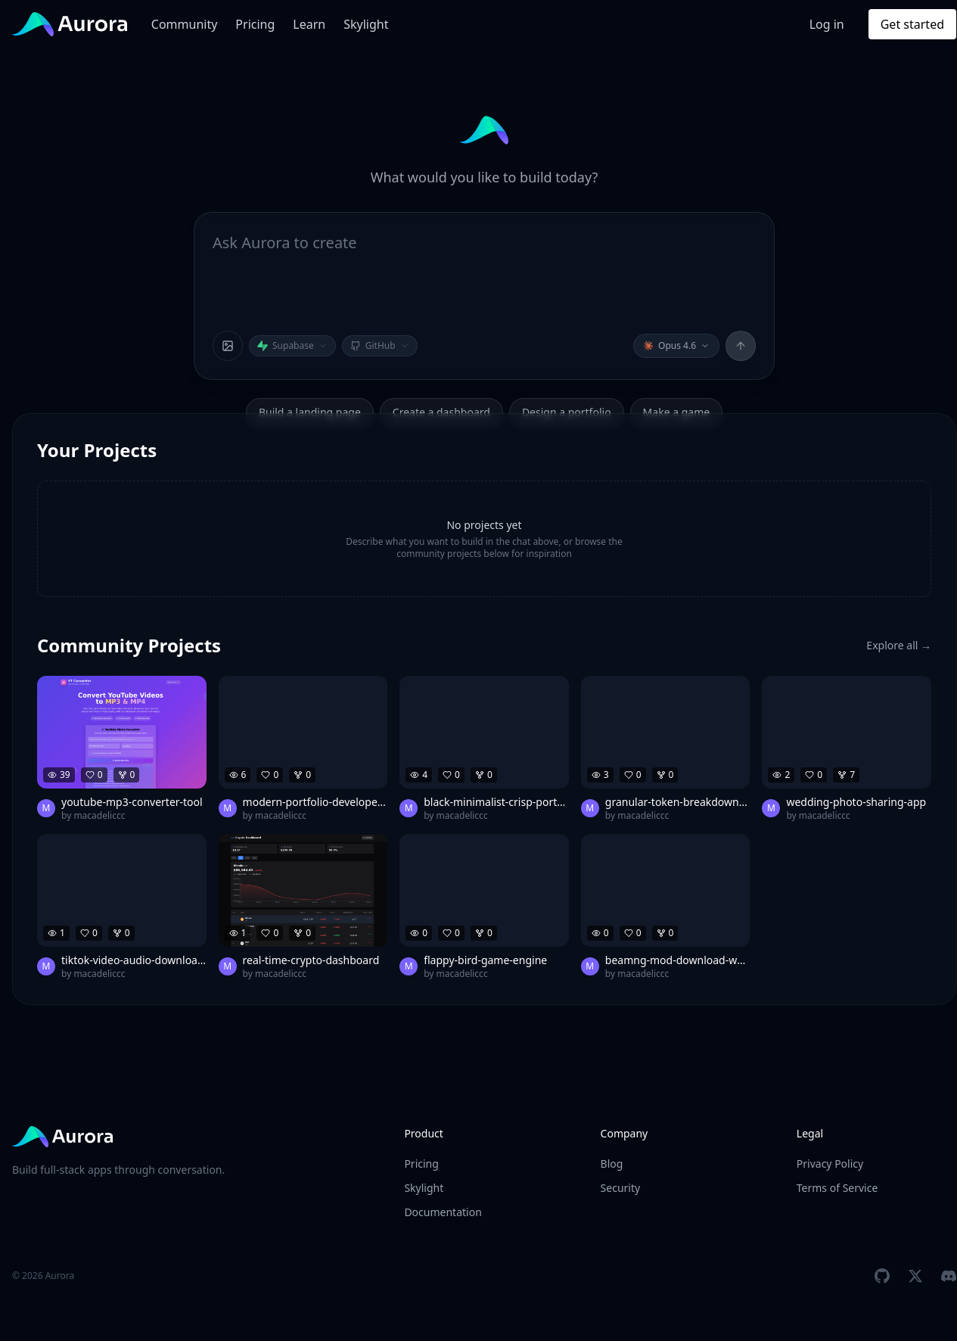Open Community in the top navigation
This screenshot has height=1341, width=957.
(184, 24)
